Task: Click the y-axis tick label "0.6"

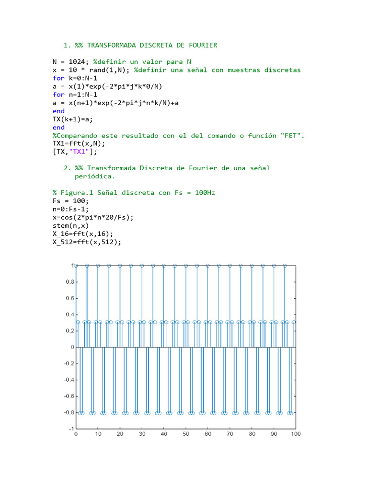Action: (x=70, y=298)
